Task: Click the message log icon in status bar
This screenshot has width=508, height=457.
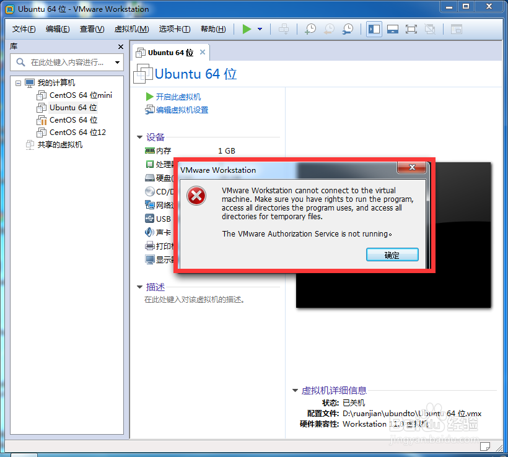Action: [x=485, y=446]
